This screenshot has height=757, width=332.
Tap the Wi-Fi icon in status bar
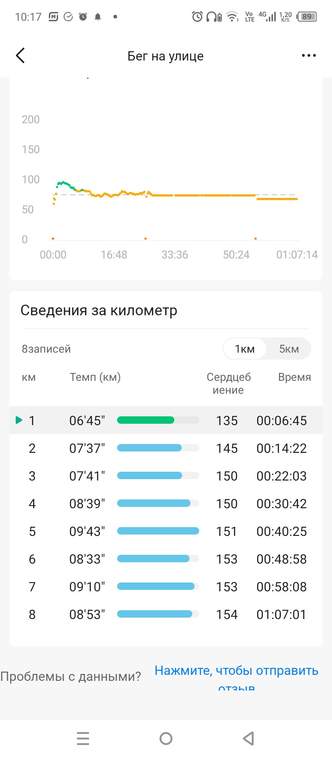point(233,17)
